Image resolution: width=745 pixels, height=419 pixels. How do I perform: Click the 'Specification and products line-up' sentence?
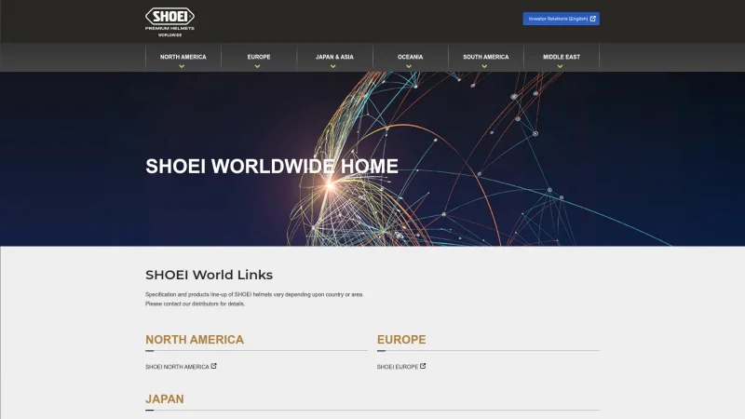click(x=254, y=294)
